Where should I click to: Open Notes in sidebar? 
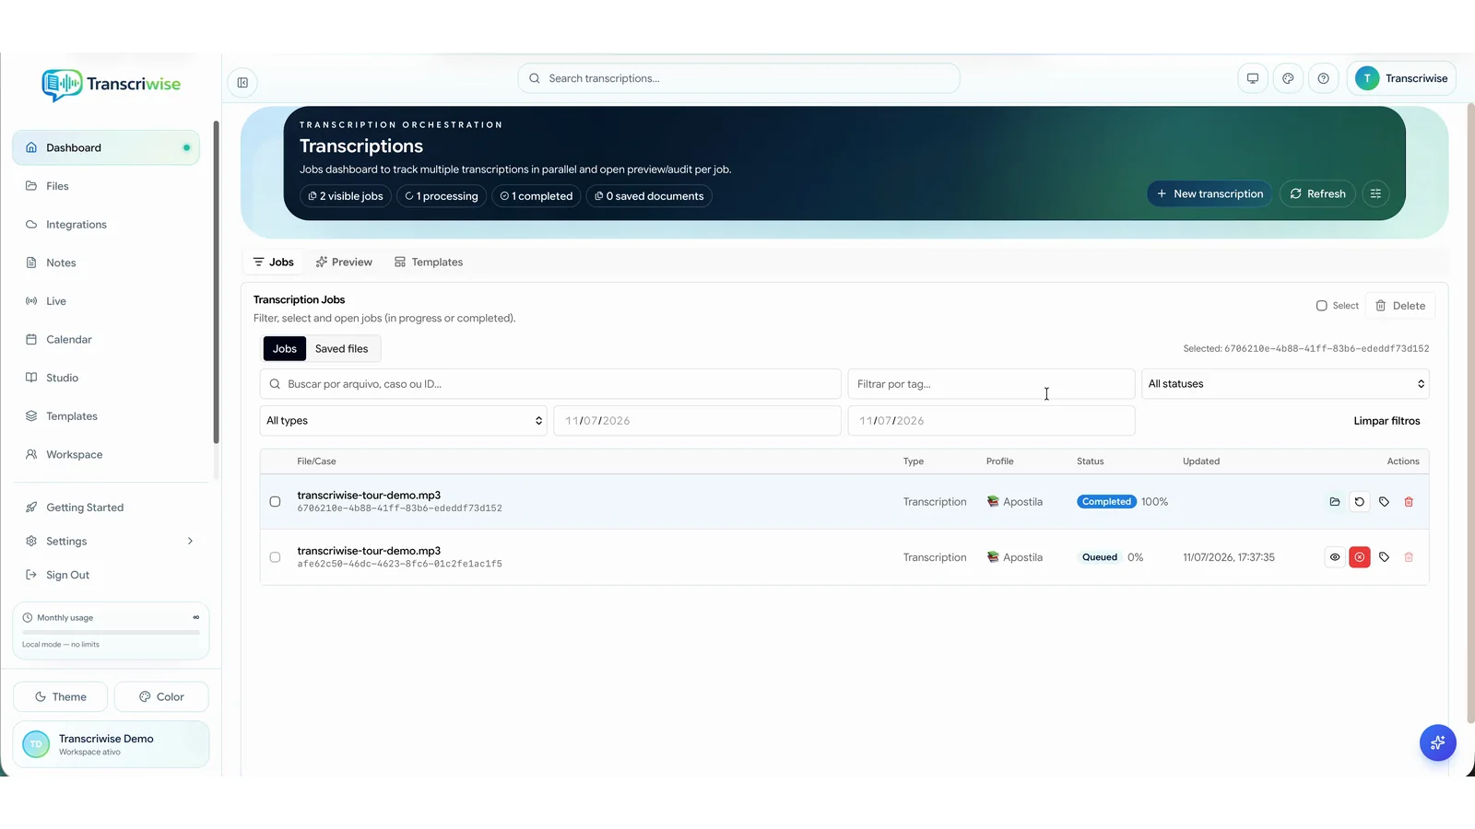106,263
